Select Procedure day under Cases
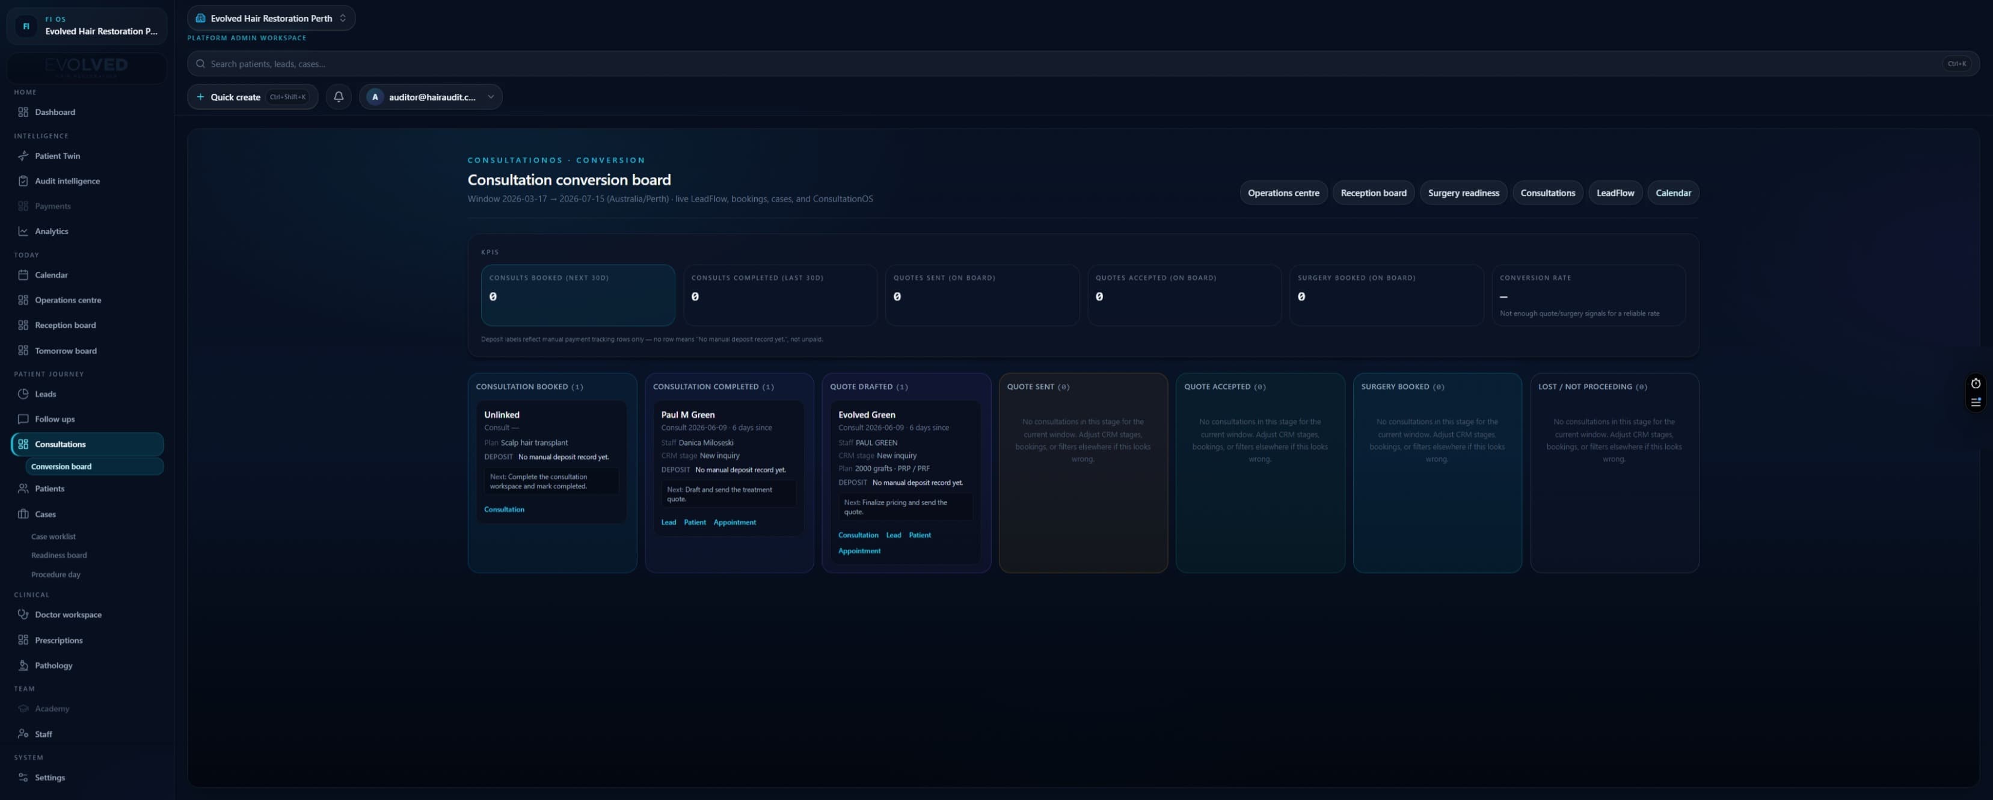The width and height of the screenshot is (1993, 800). point(56,575)
